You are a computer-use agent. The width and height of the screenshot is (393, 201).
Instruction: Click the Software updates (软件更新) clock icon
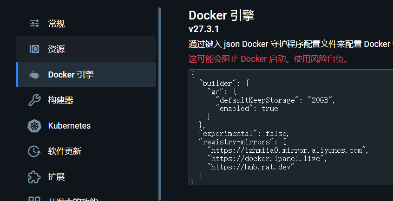34,151
